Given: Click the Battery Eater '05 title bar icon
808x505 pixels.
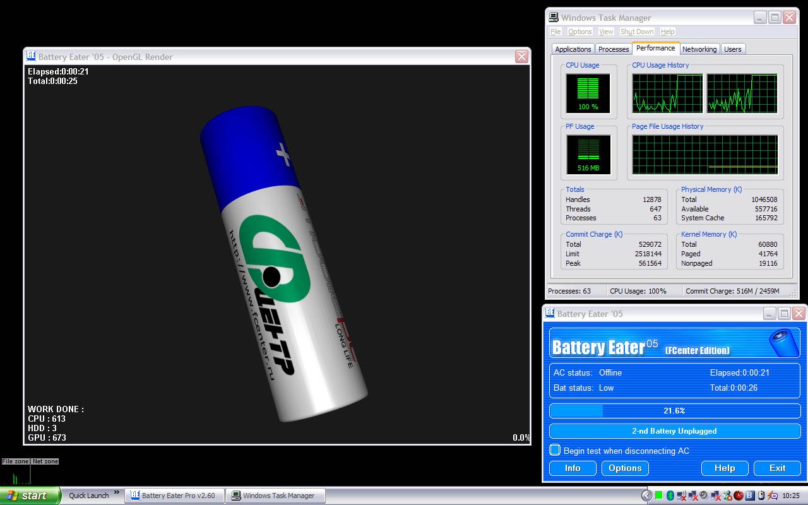Looking at the screenshot, I should (550, 313).
